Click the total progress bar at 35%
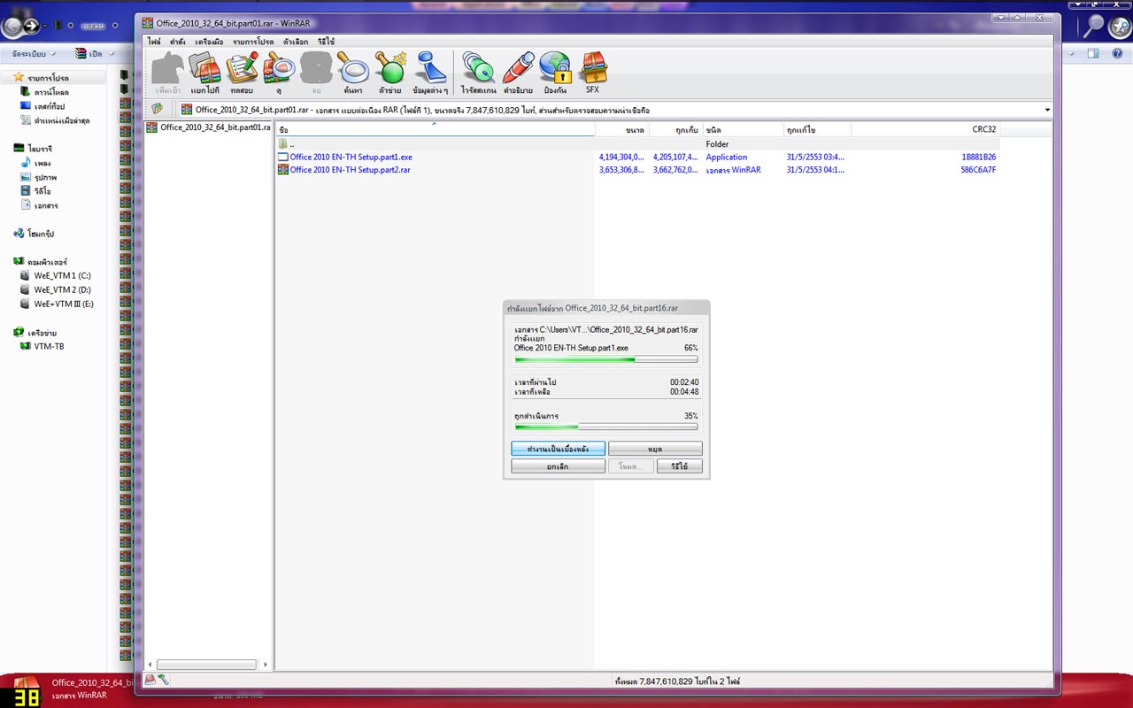Image resolution: width=1133 pixels, height=708 pixels. pos(606,427)
